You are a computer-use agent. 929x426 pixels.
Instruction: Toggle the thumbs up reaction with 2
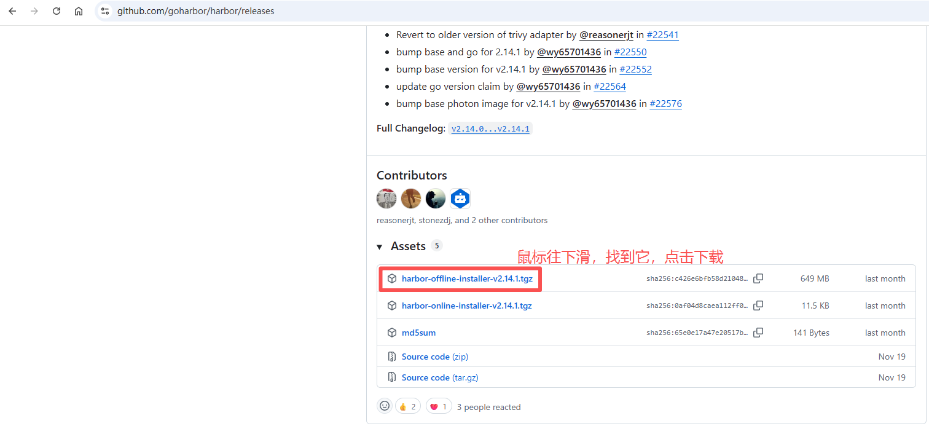[408, 406]
